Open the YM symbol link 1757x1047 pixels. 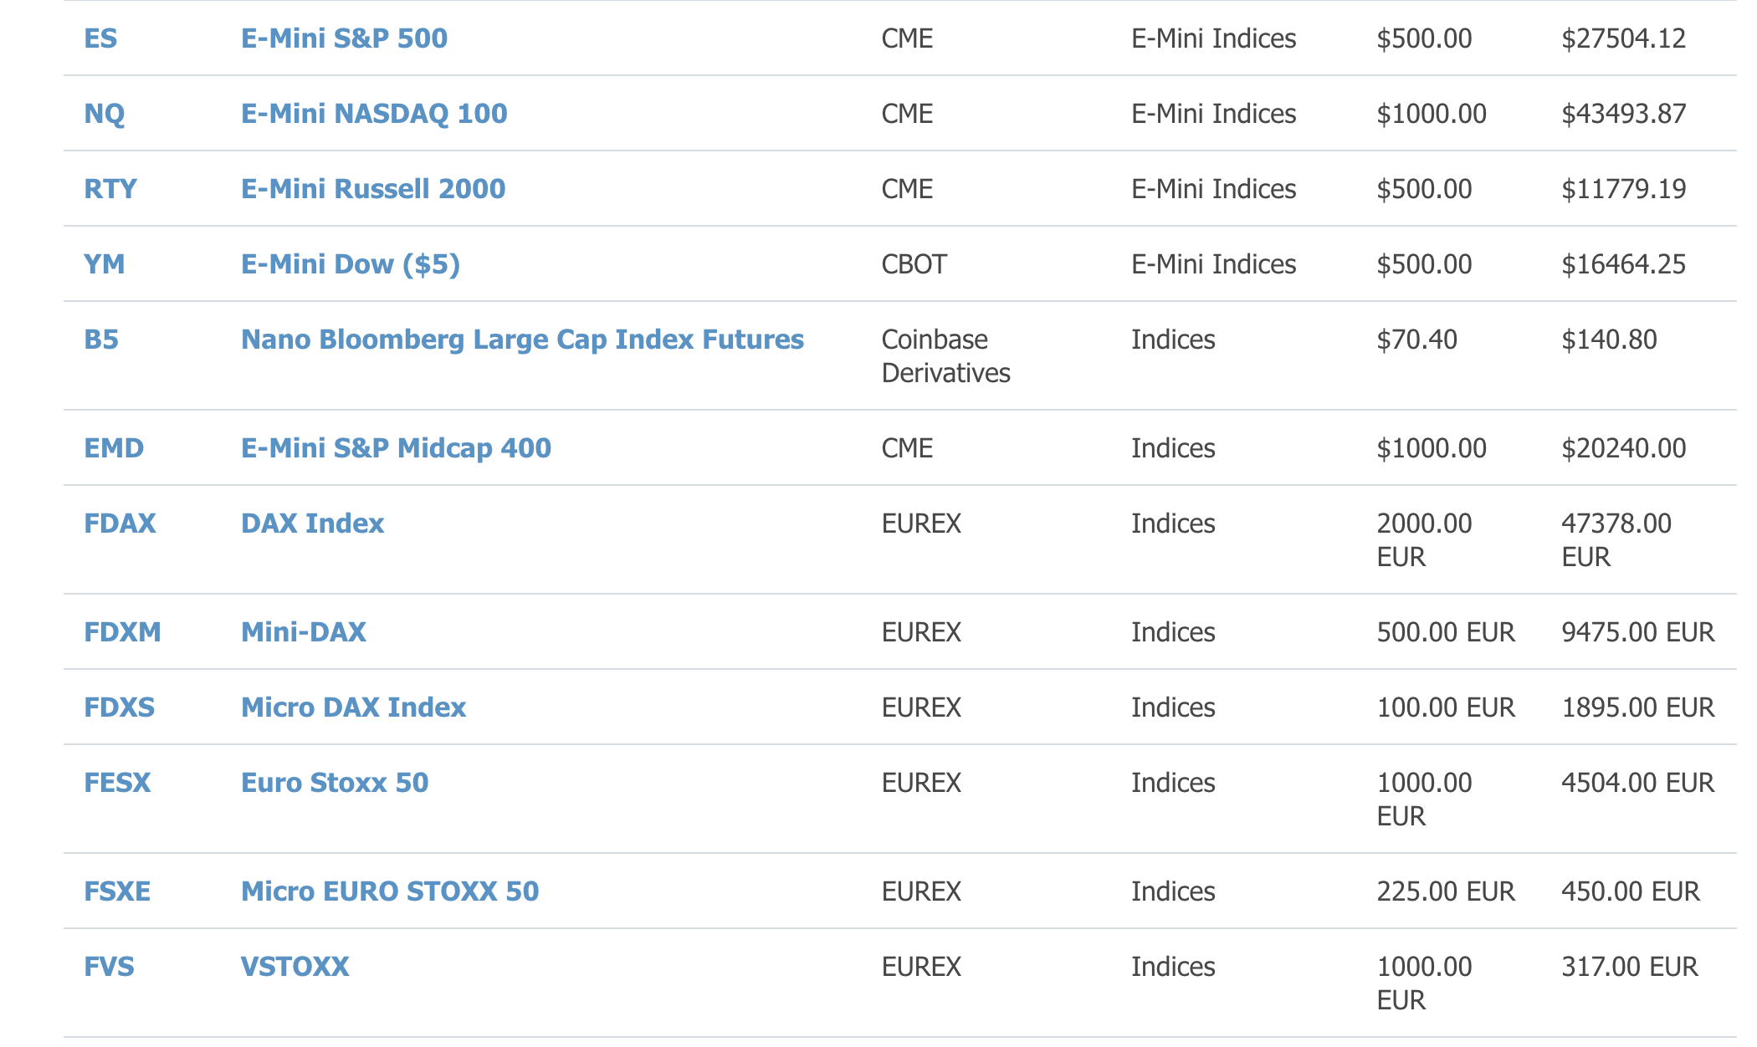coord(105,264)
